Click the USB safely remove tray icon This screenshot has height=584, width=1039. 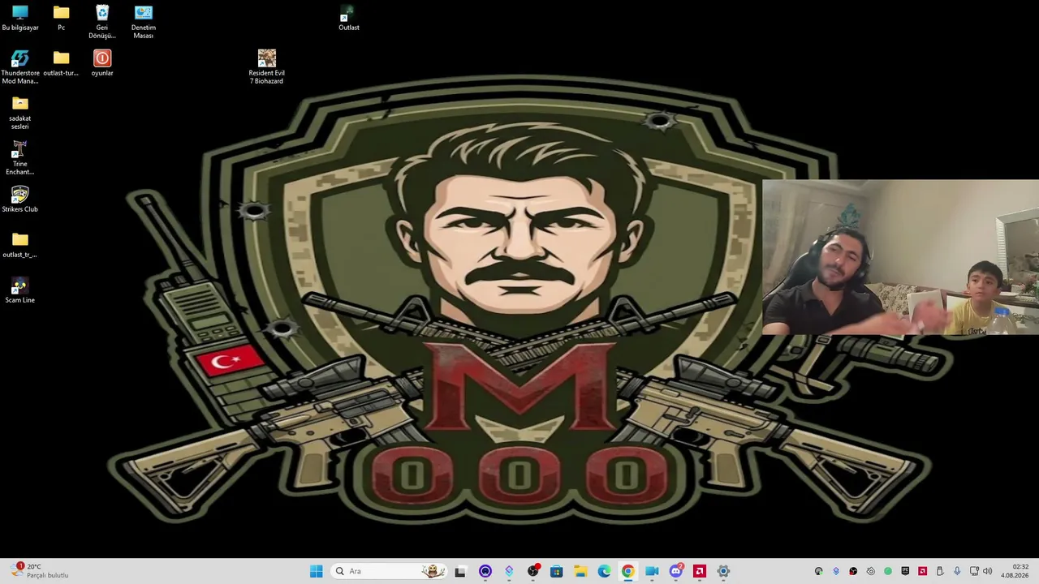[x=940, y=571]
